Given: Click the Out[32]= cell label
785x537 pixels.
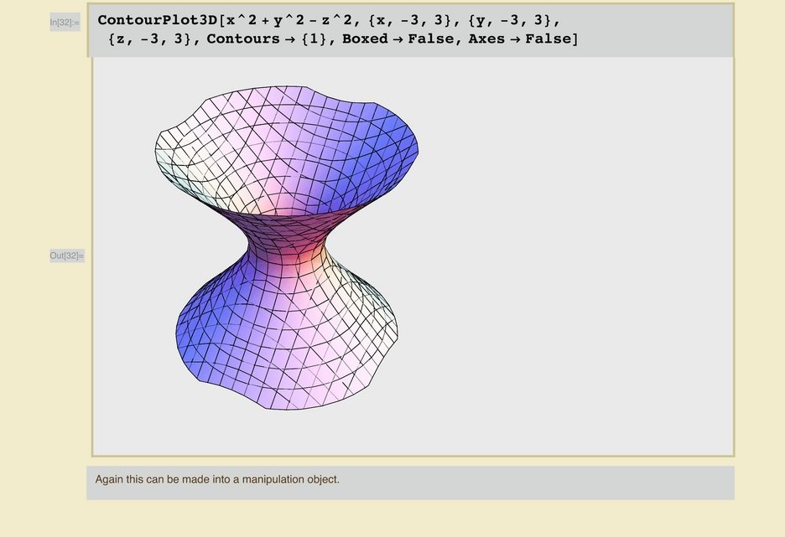Looking at the screenshot, I should 66,256.
